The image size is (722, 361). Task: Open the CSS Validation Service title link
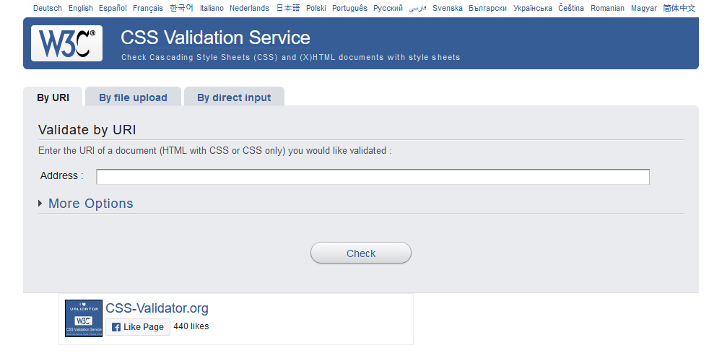click(x=215, y=38)
